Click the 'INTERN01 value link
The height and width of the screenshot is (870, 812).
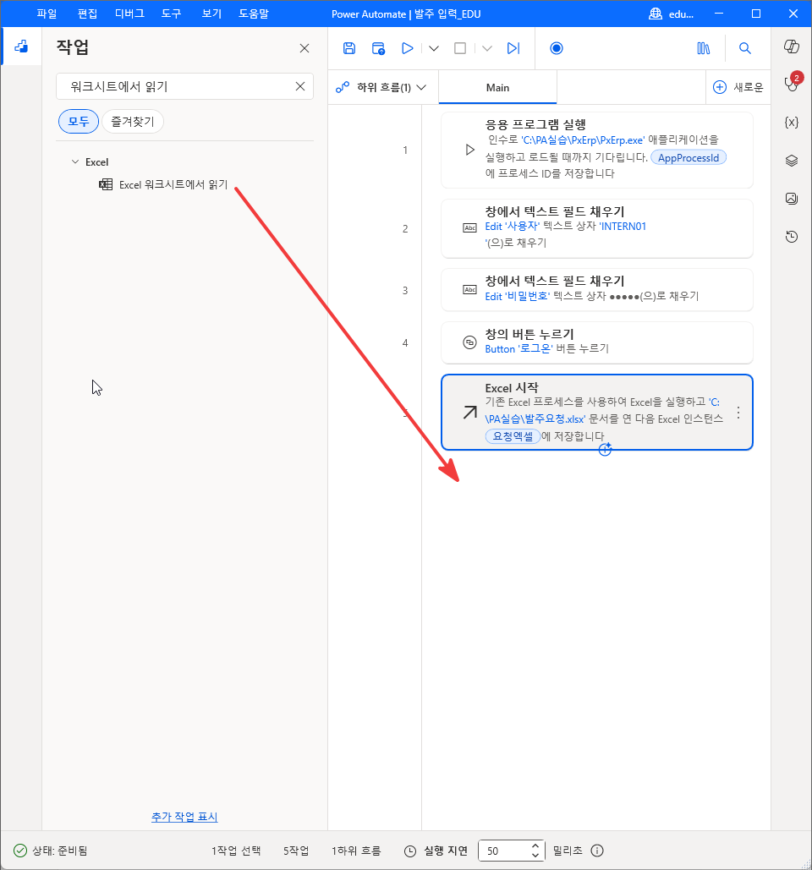[x=623, y=227]
